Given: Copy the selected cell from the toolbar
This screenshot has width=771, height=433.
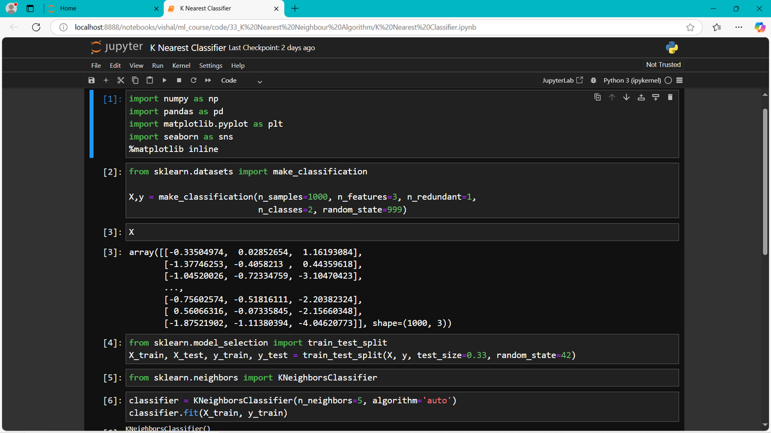Looking at the screenshot, I should [135, 81].
